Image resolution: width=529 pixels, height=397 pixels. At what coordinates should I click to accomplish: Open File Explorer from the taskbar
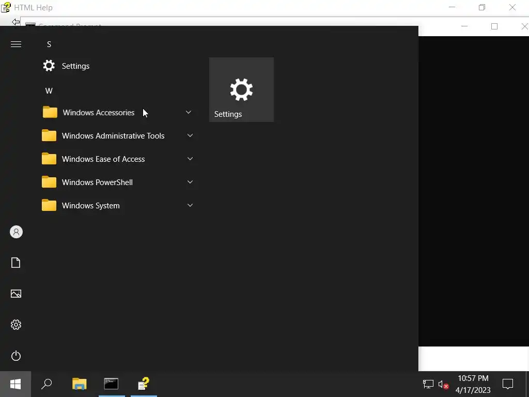pos(80,384)
